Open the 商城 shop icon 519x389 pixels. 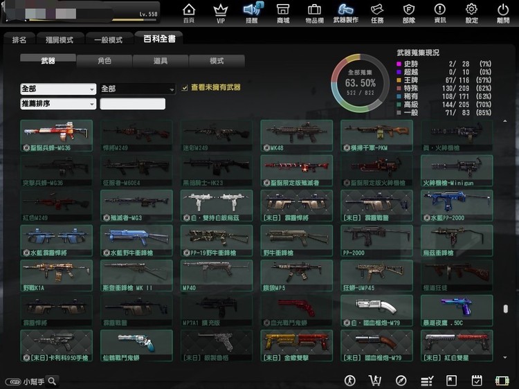(x=283, y=13)
